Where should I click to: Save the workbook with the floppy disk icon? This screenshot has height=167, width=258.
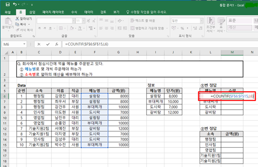tap(8, 4)
